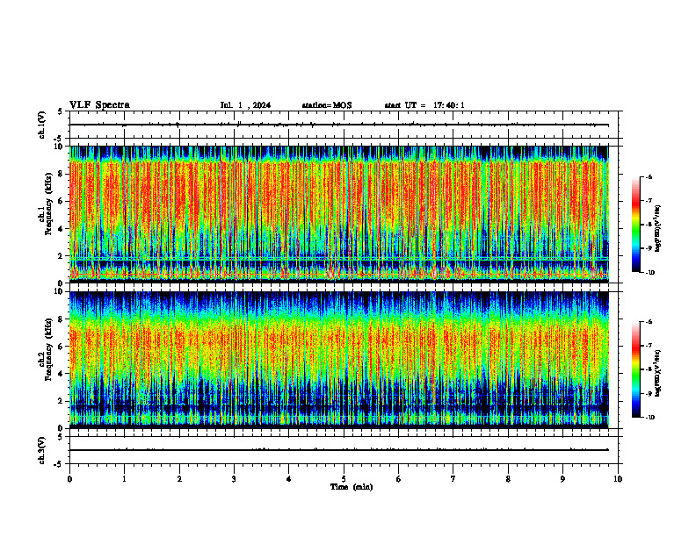Screen dimensions: 696x537
Task: Click inside the ch.1 spectrogram panel
Action: coord(339,214)
